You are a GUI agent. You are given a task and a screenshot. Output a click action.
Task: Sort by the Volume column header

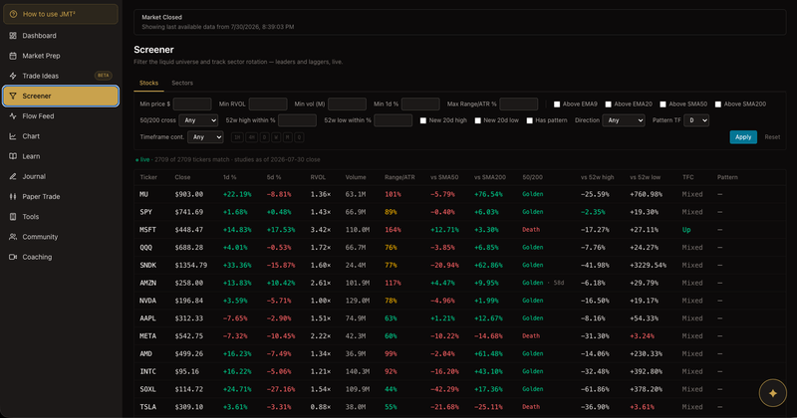pyautogui.click(x=356, y=177)
